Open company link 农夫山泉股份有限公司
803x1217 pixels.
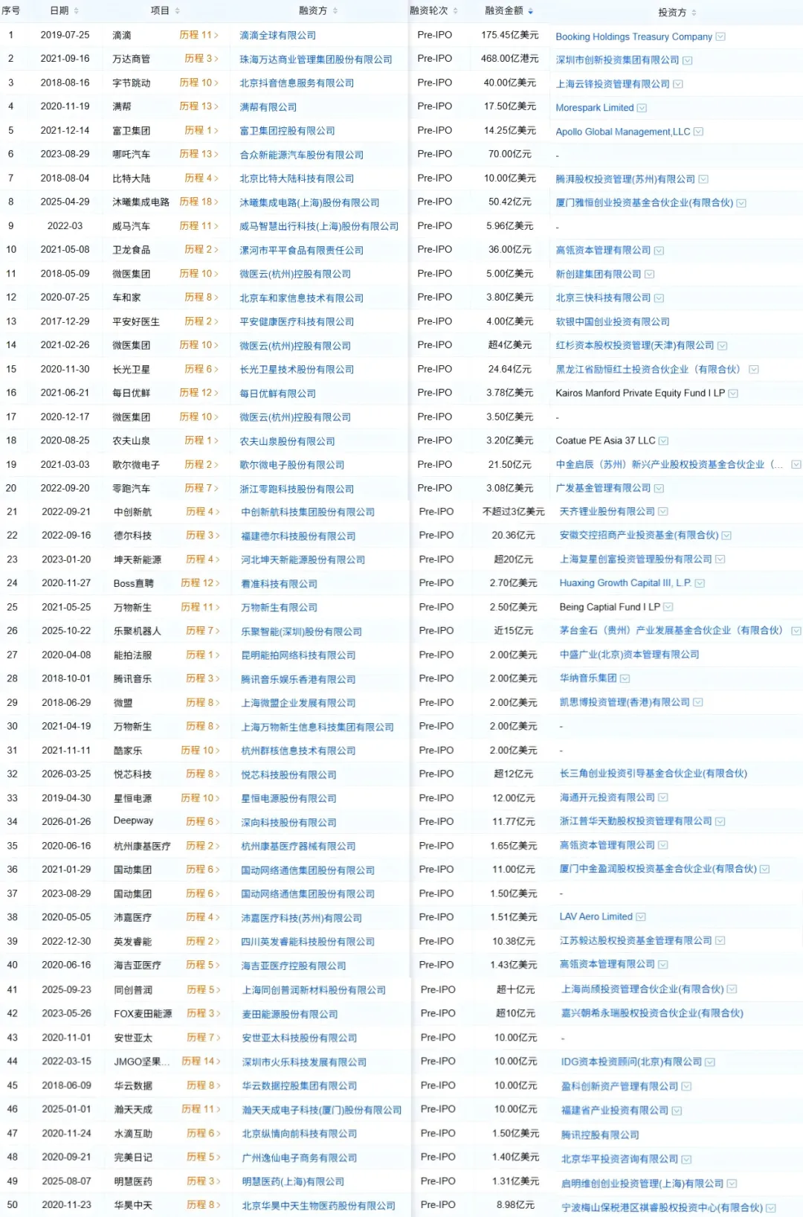click(287, 441)
